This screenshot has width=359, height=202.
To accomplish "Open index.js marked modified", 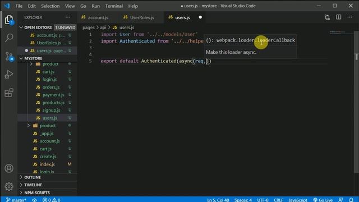I will pyautogui.click(x=47, y=164).
